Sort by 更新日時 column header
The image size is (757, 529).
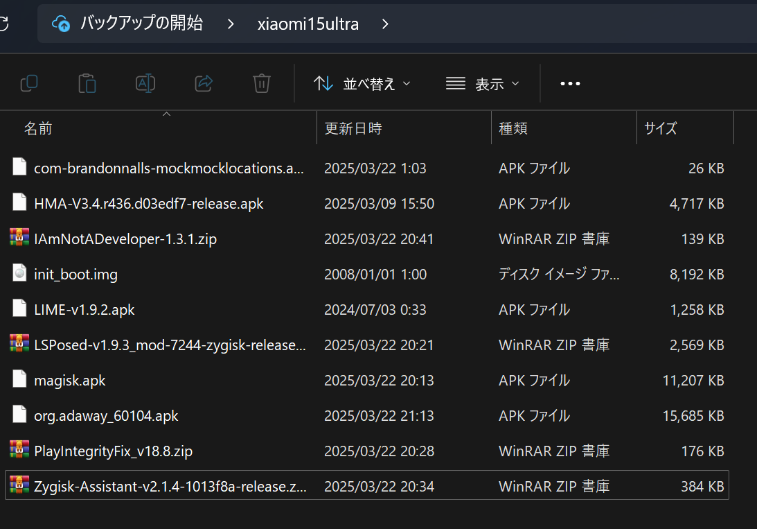(353, 128)
